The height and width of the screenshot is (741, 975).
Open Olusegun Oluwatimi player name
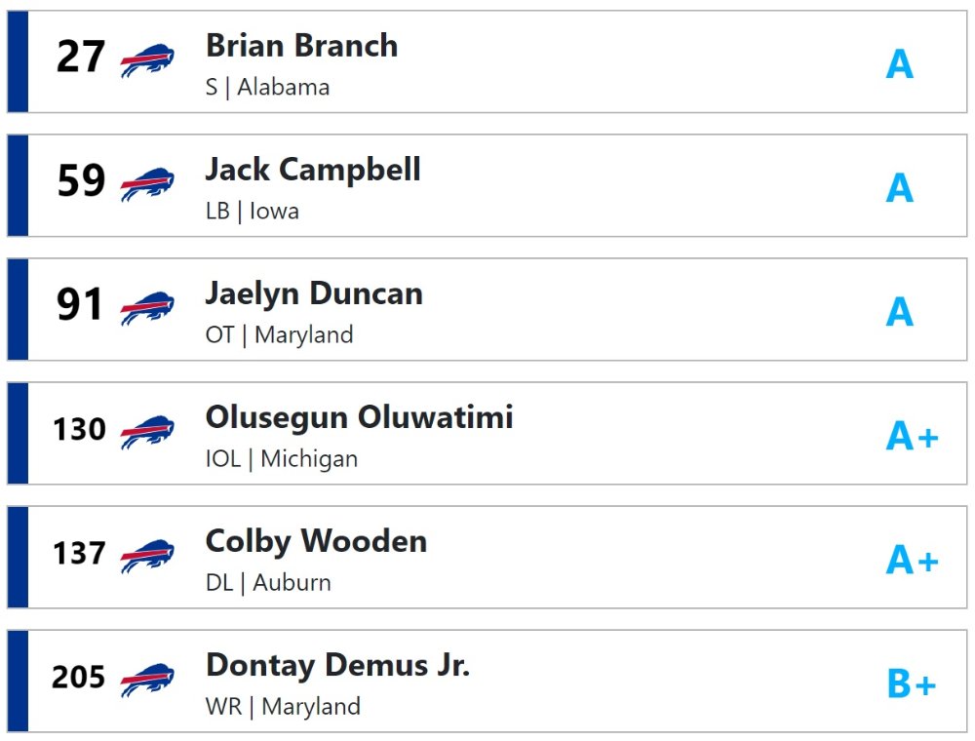360,417
